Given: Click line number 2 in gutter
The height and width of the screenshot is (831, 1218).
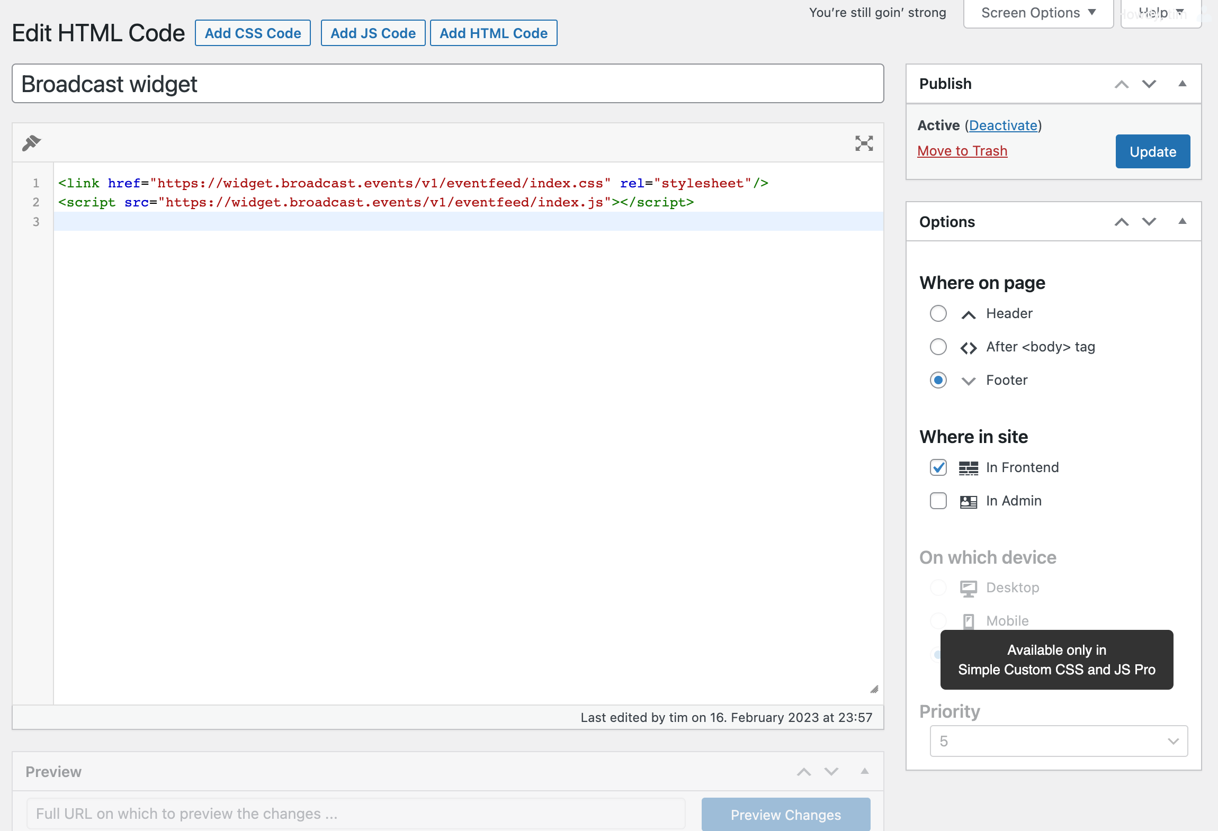Looking at the screenshot, I should tap(36, 202).
